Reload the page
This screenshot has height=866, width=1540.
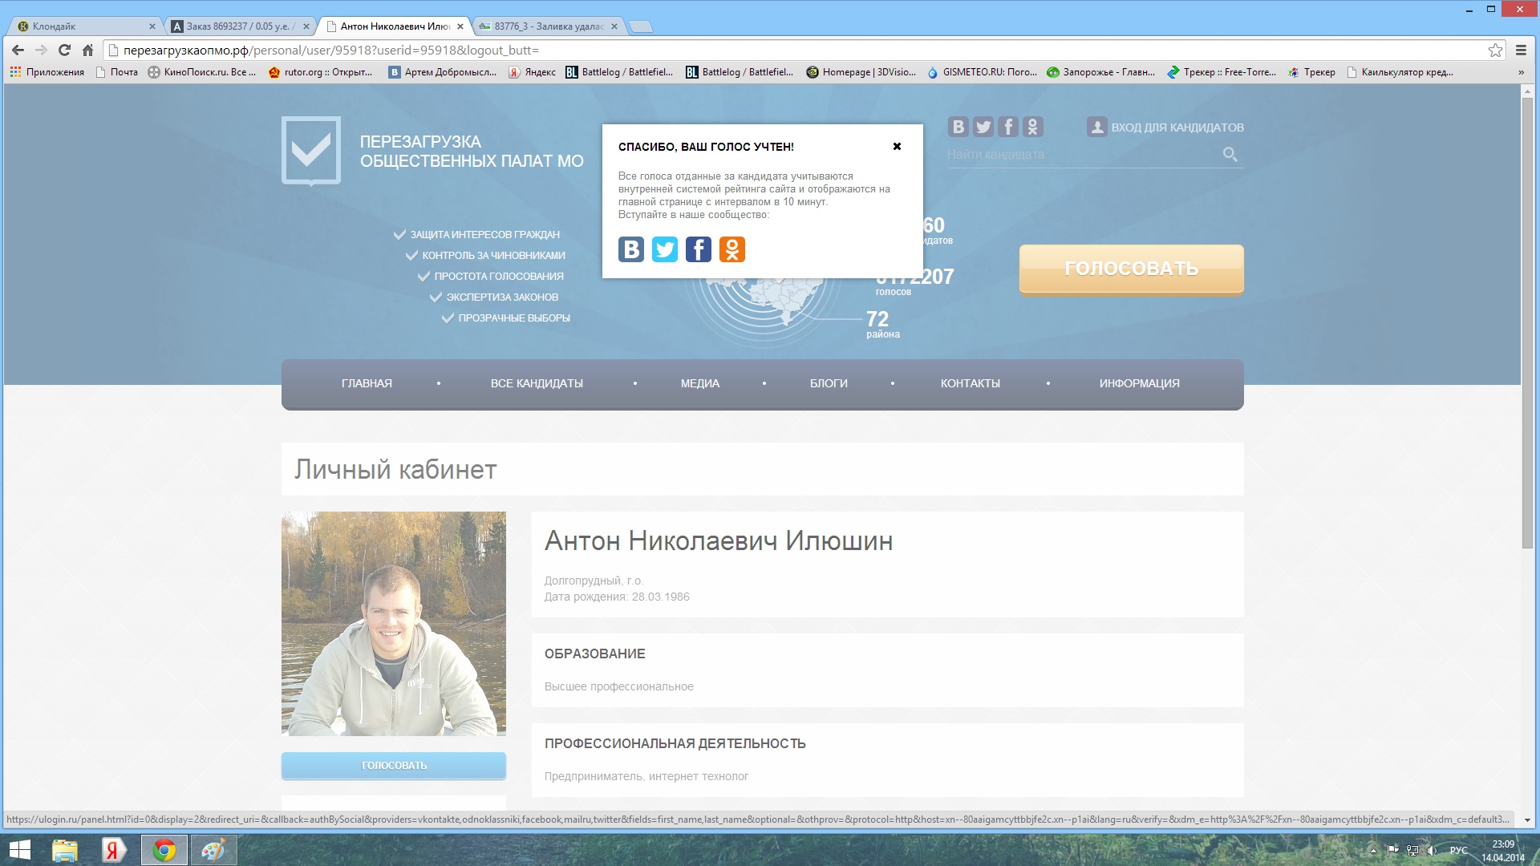point(64,50)
